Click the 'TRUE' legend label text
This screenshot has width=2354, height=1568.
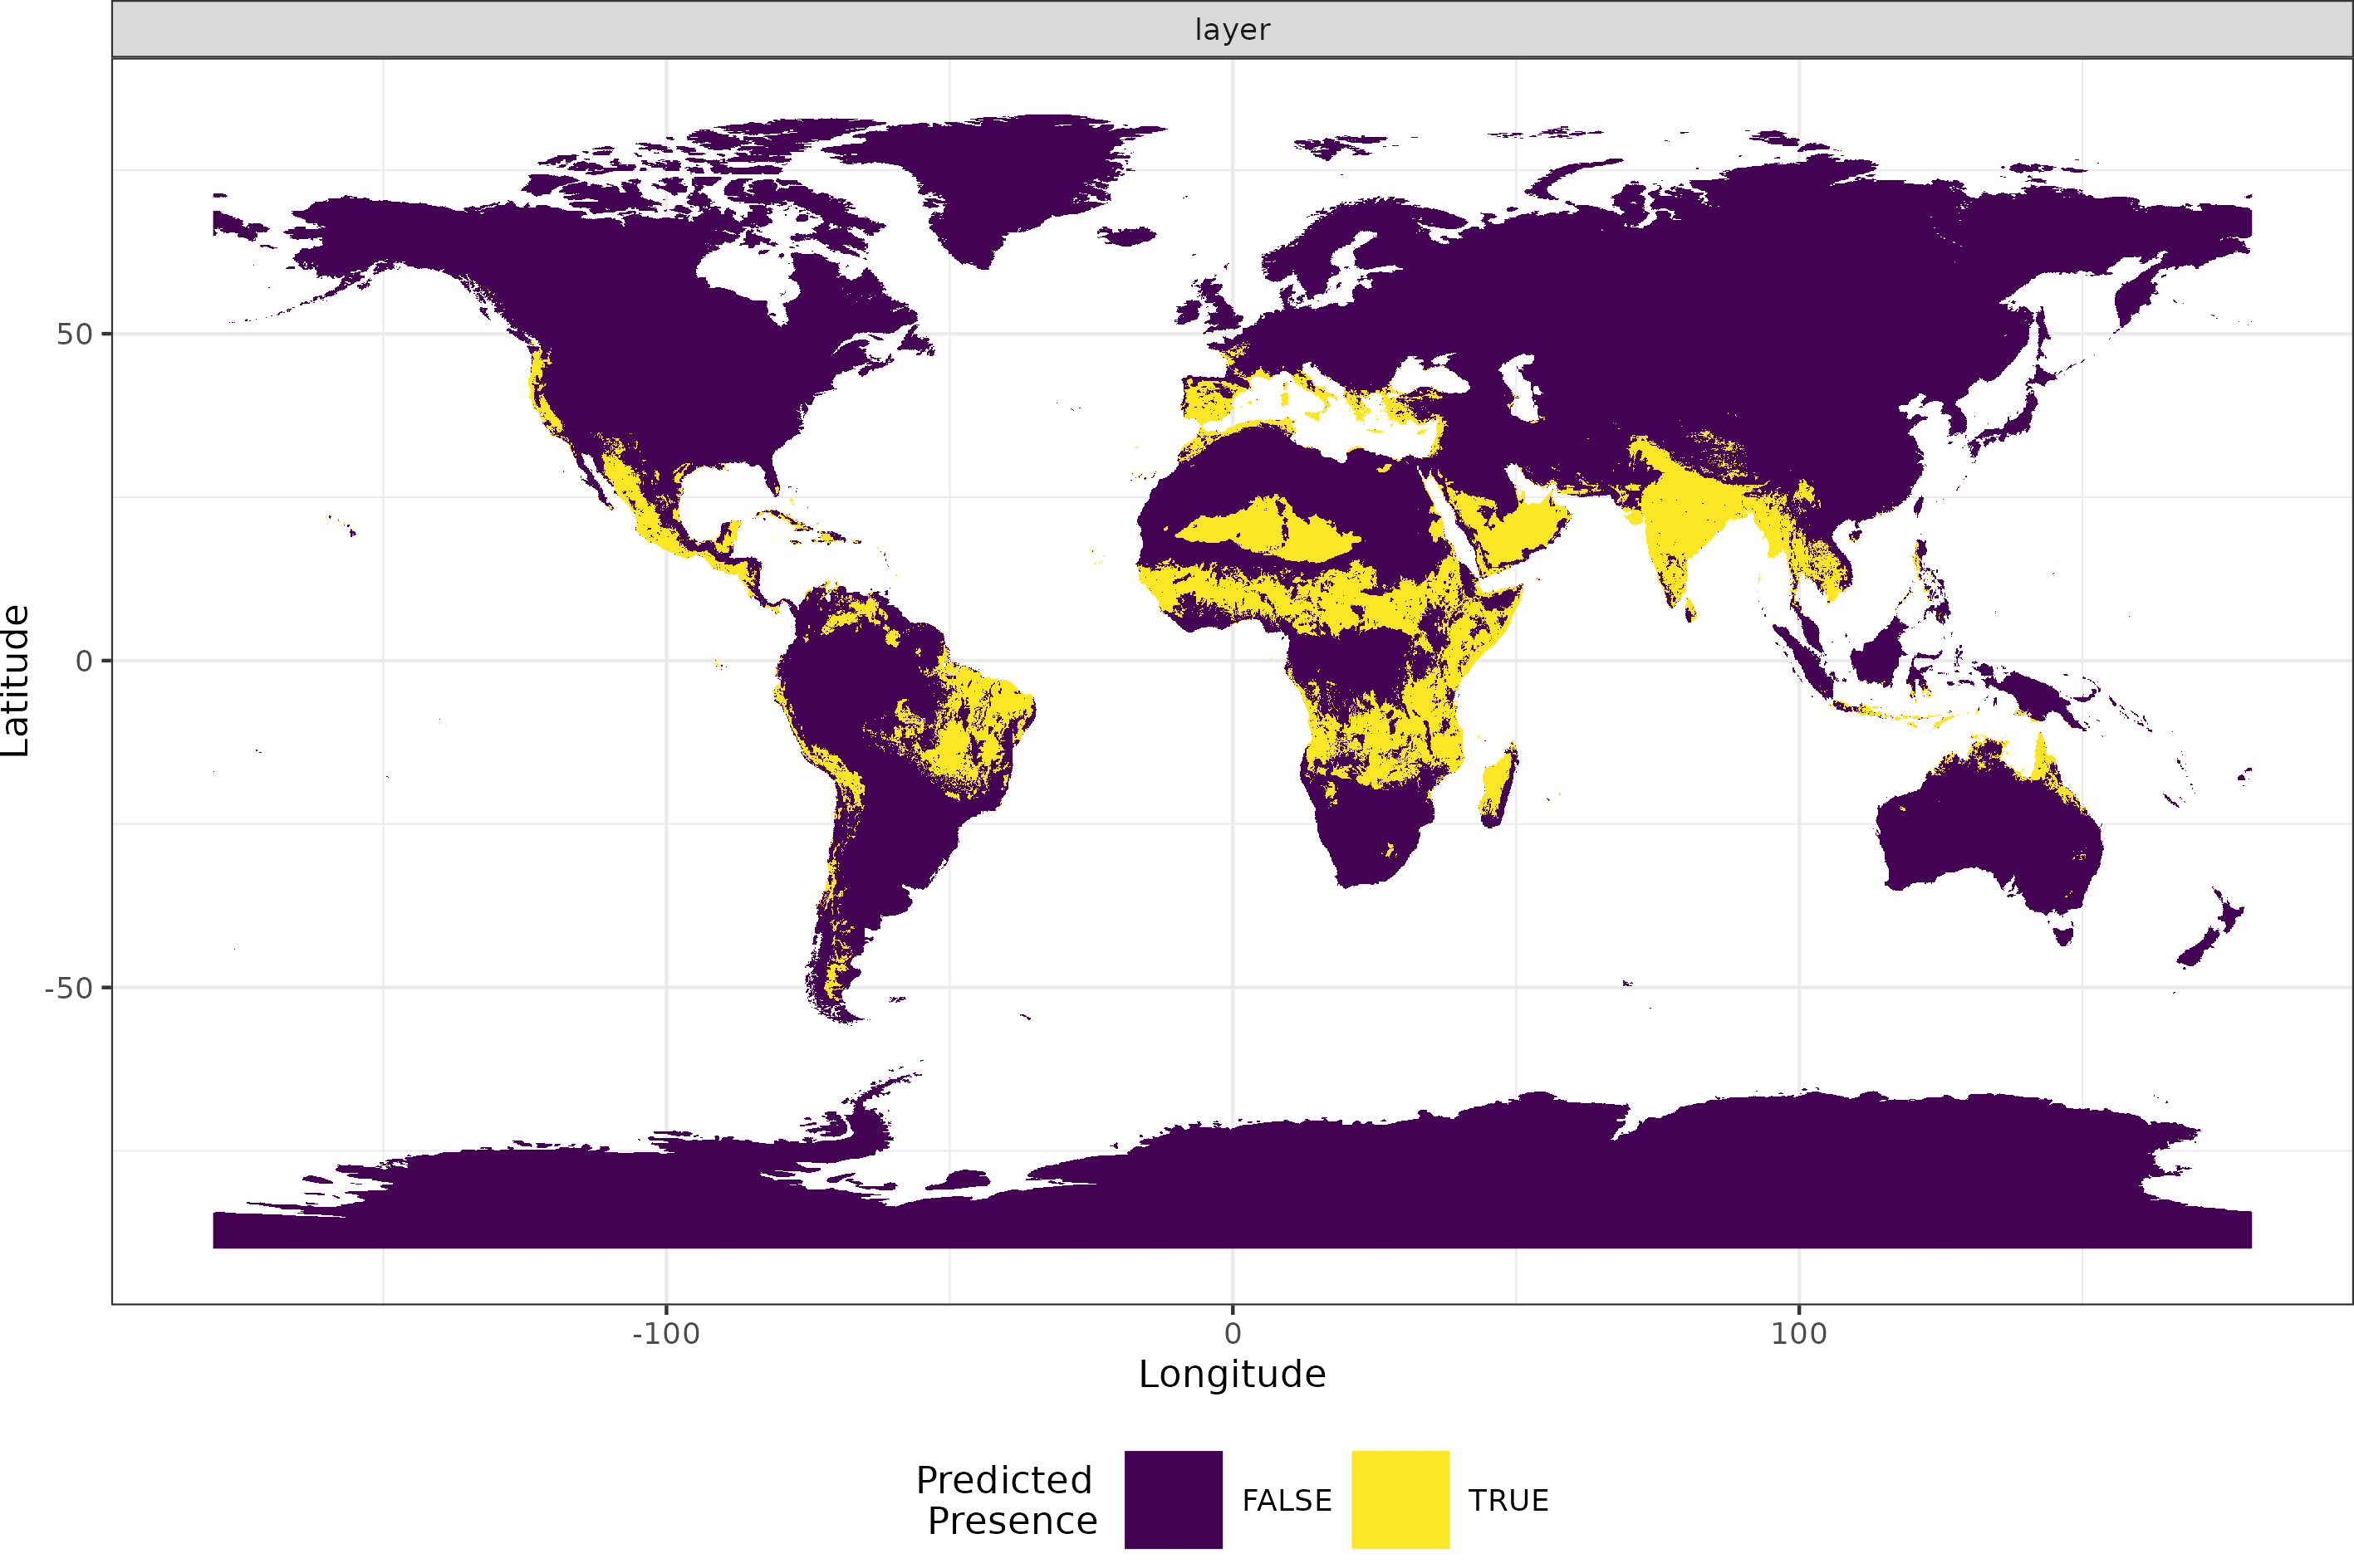pos(1508,1500)
